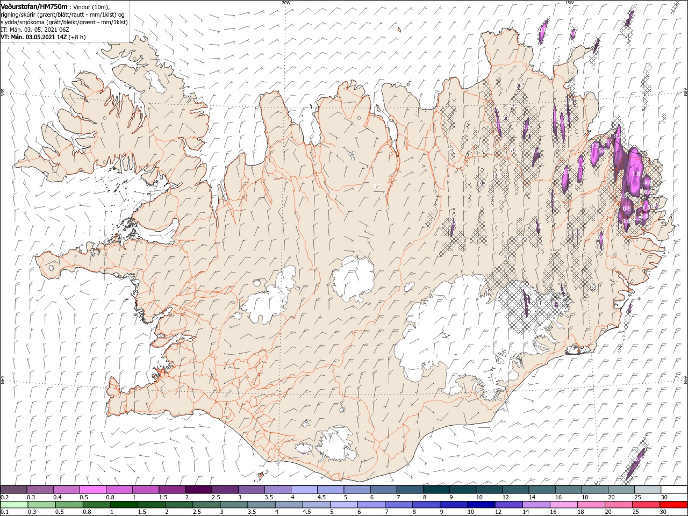The image size is (688, 516).
Task: Pick the medium green 0.5 swatch in lower legend
Action: pos(69,505)
